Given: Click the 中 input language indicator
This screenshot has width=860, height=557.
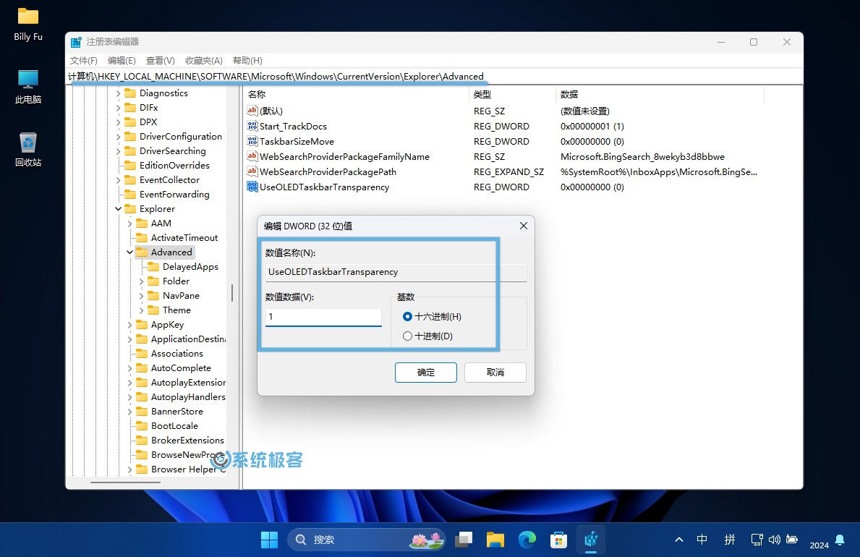Looking at the screenshot, I should click(x=702, y=540).
